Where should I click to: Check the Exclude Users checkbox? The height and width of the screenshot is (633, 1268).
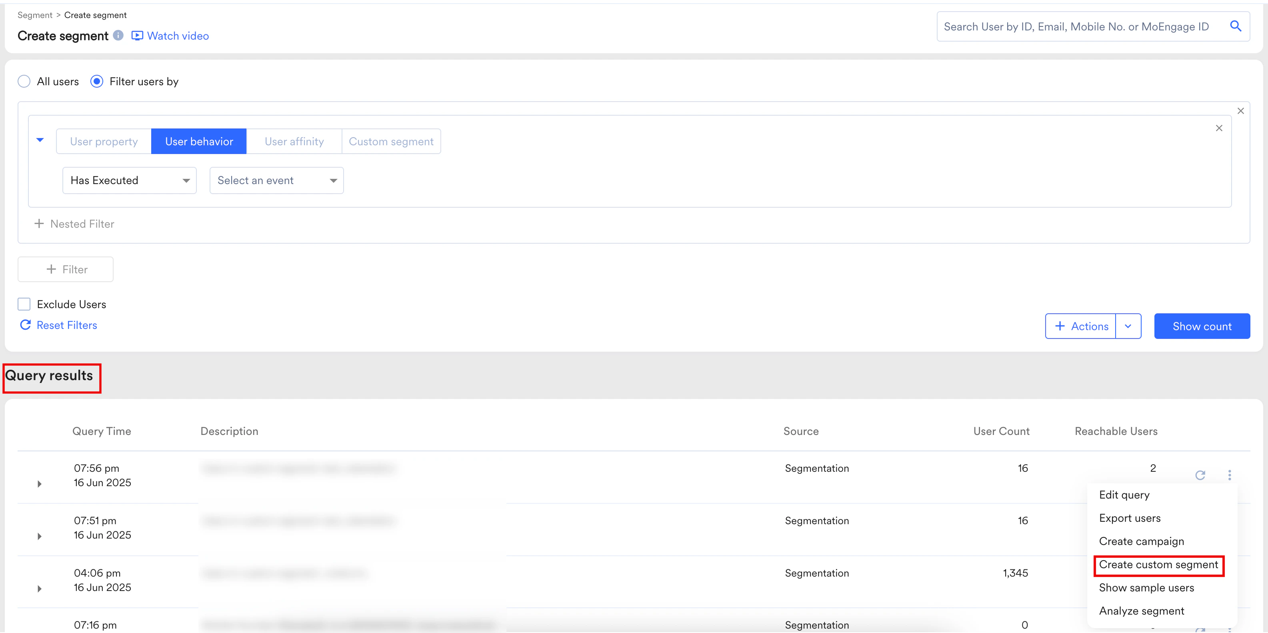[24, 304]
